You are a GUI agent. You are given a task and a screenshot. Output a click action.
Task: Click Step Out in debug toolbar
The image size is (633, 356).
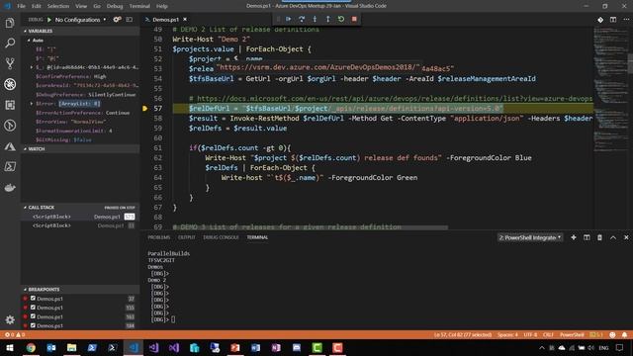click(x=327, y=19)
